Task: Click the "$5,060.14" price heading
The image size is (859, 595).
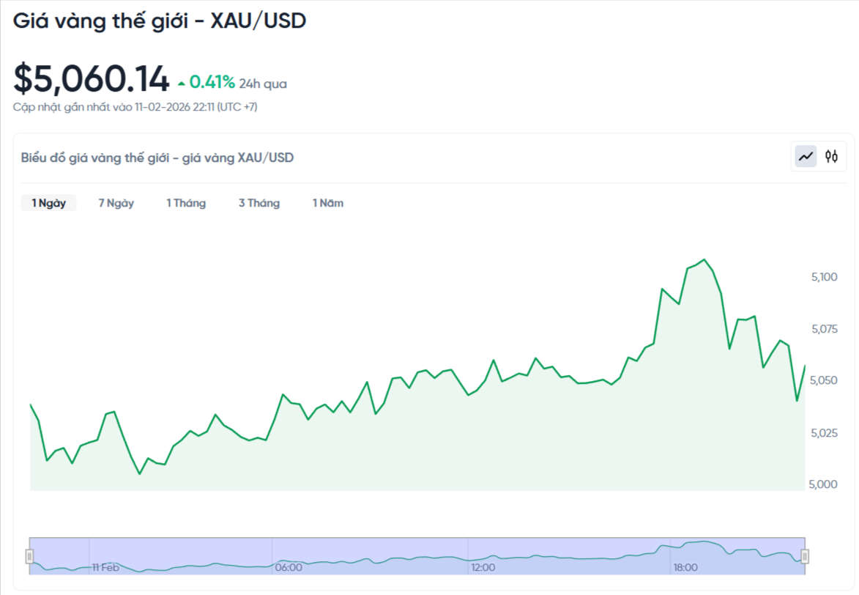Action: point(91,76)
